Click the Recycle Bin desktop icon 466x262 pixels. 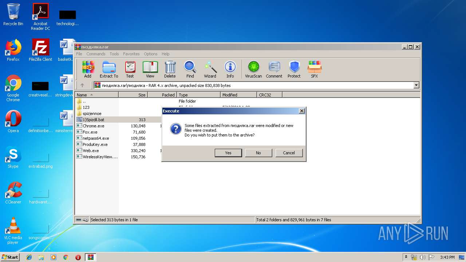(x=13, y=15)
